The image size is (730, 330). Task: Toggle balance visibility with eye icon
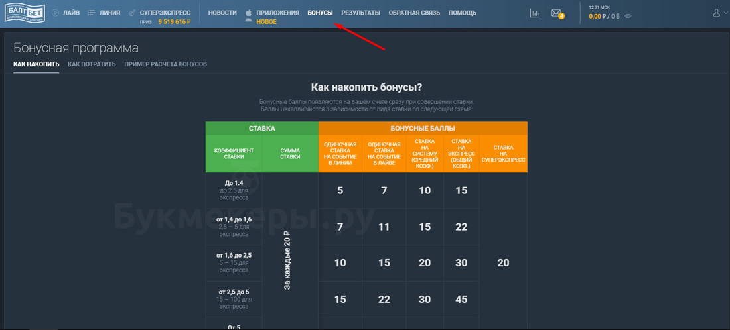(628, 17)
